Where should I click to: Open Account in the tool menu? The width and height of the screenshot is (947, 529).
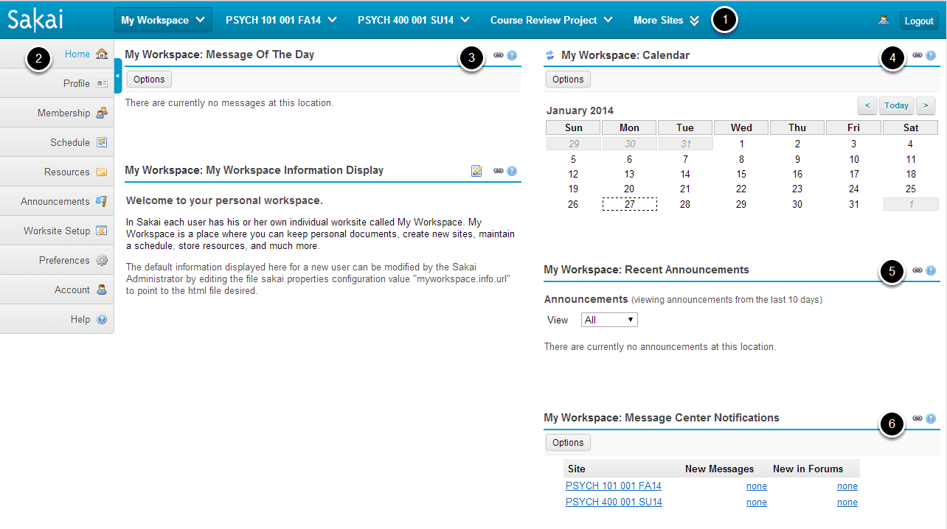pos(57,290)
